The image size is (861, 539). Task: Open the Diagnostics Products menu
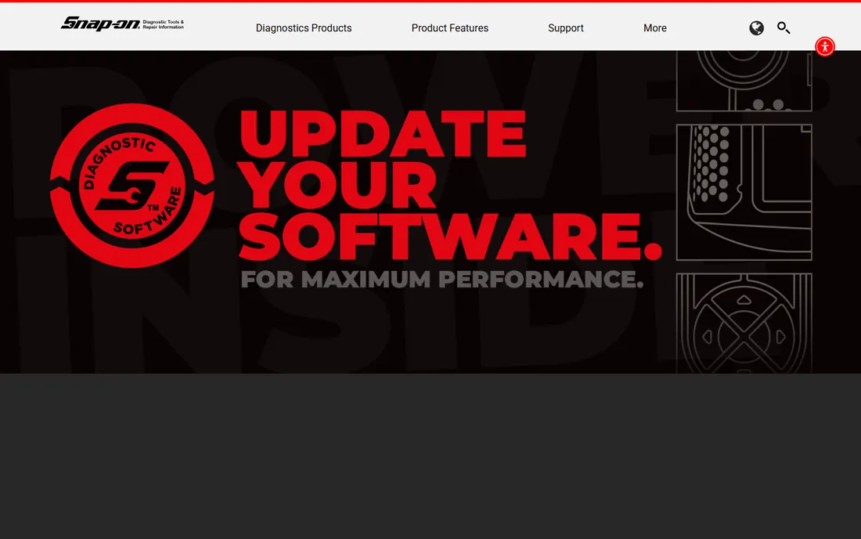[x=304, y=28]
